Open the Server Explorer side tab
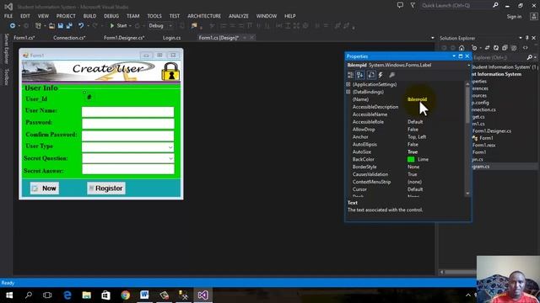This screenshot has width=540, height=303. pos(6,49)
